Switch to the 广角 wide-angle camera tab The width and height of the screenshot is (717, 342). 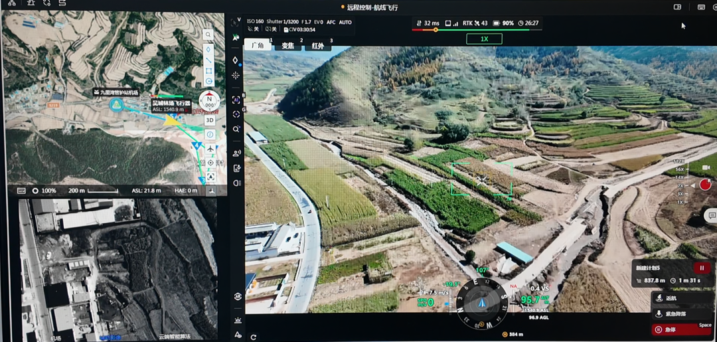click(x=258, y=46)
